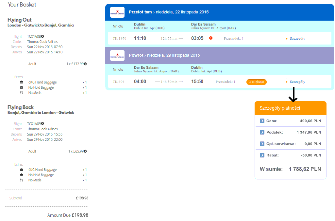Screen dimensions: 335x221
Task: Click Przesiadek: 1 on TK 1976 row
Action: point(233,39)
